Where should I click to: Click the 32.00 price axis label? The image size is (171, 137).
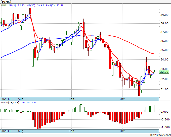pyautogui.click(x=164, y=79)
